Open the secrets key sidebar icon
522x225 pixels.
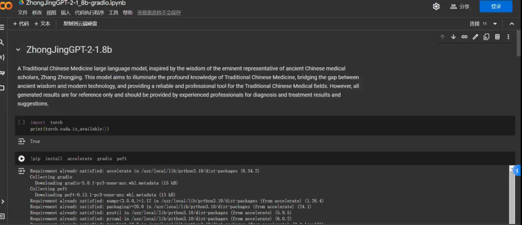[2, 73]
